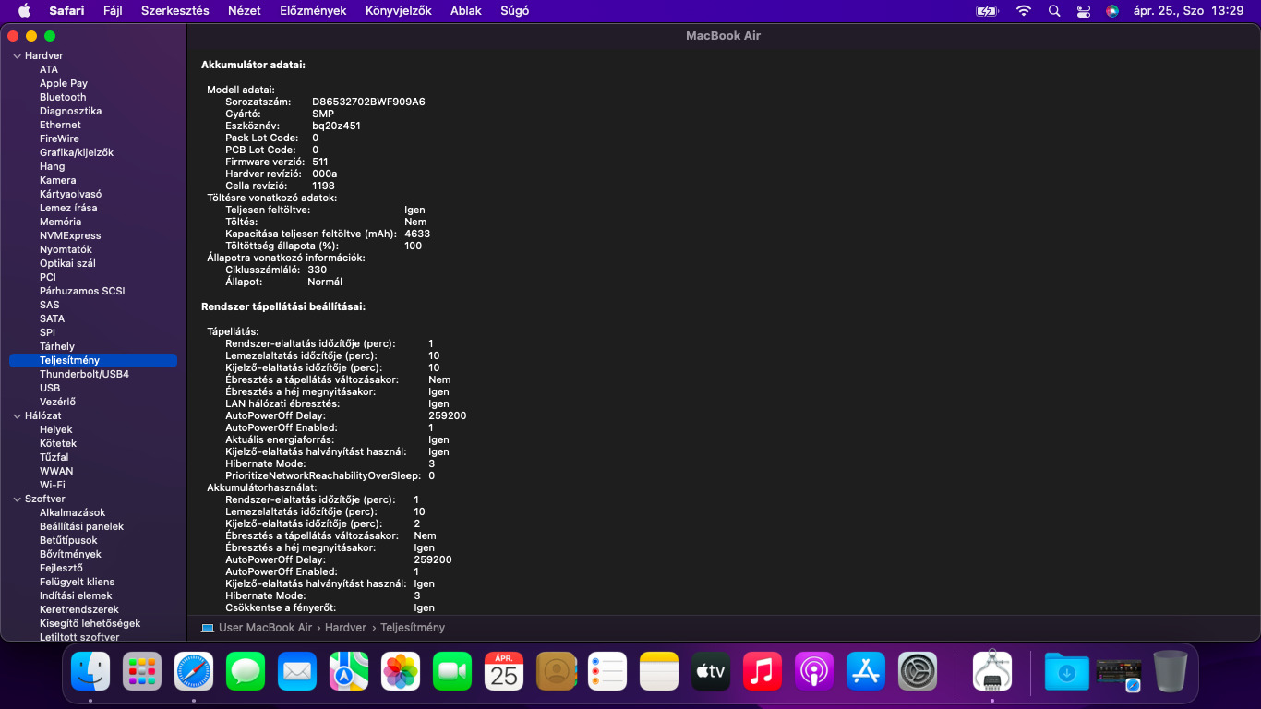Image resolution: width=1261 pixels, height=709 pixels.
Task: Click the serial number D86532702BWF909A6
Action: [x=368, y=102]
